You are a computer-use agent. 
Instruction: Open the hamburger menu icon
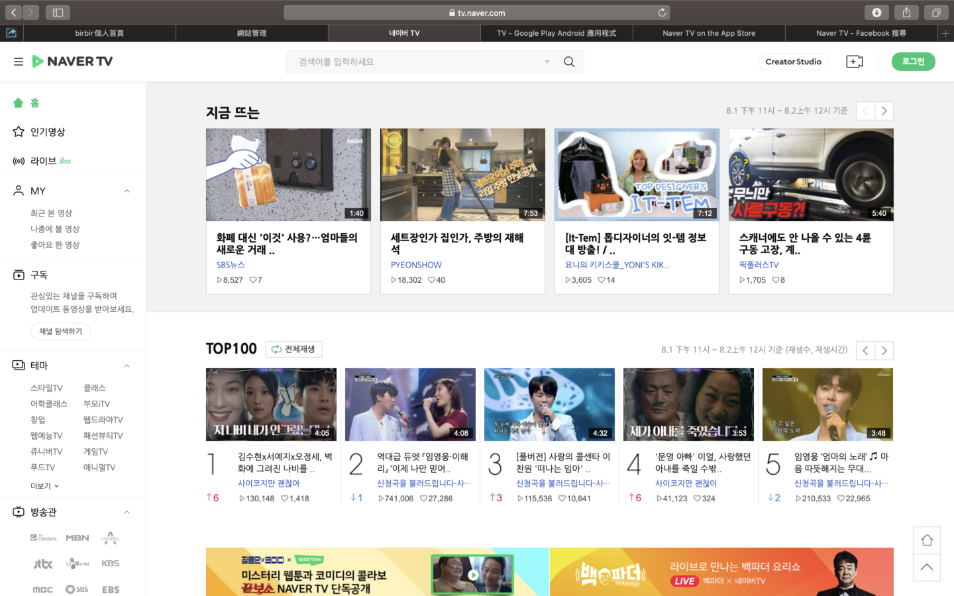(19, 62)
